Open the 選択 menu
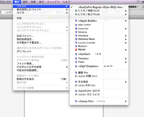 coord(25,2)
